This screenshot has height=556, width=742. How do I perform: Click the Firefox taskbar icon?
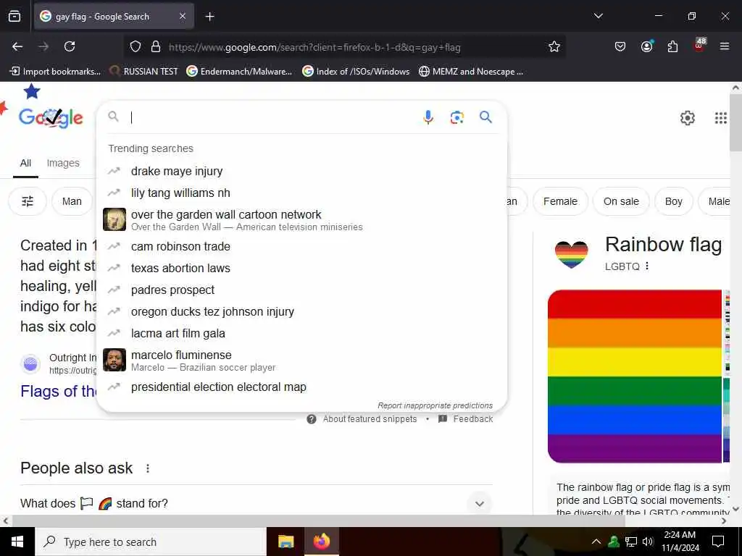point(321,542)
